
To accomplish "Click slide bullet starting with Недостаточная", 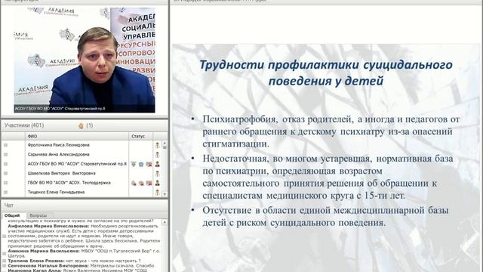I will coord(328,177).
